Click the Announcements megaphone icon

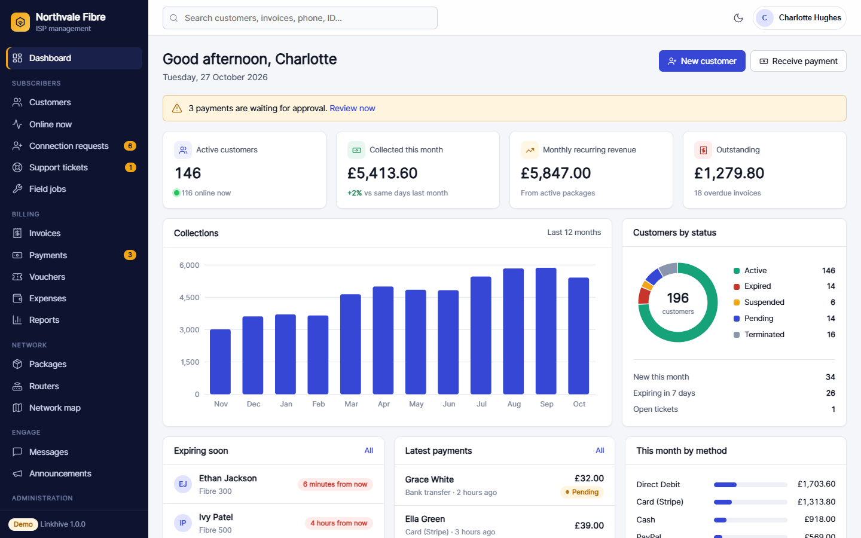point(17,473)
